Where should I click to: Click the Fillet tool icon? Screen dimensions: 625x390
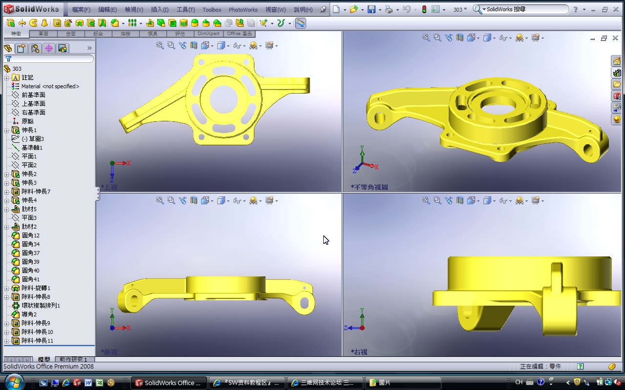[x=115, y=23]
